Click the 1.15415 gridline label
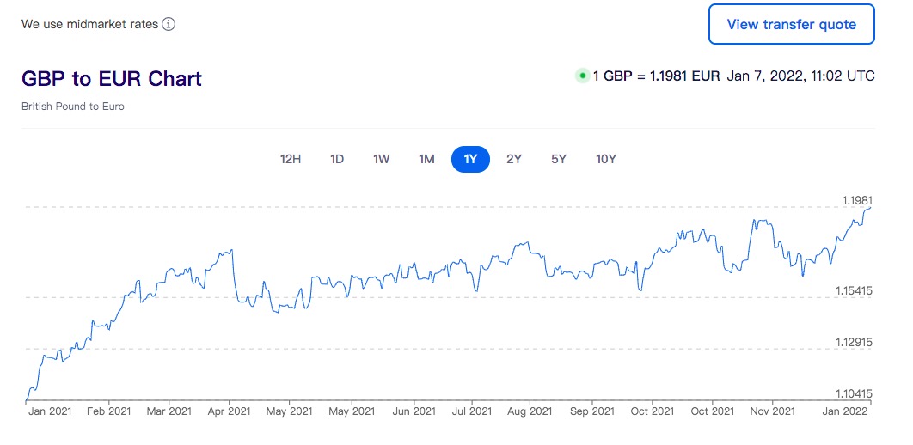The height and width of the screenshot is (445, 913). tap(855, 291)
